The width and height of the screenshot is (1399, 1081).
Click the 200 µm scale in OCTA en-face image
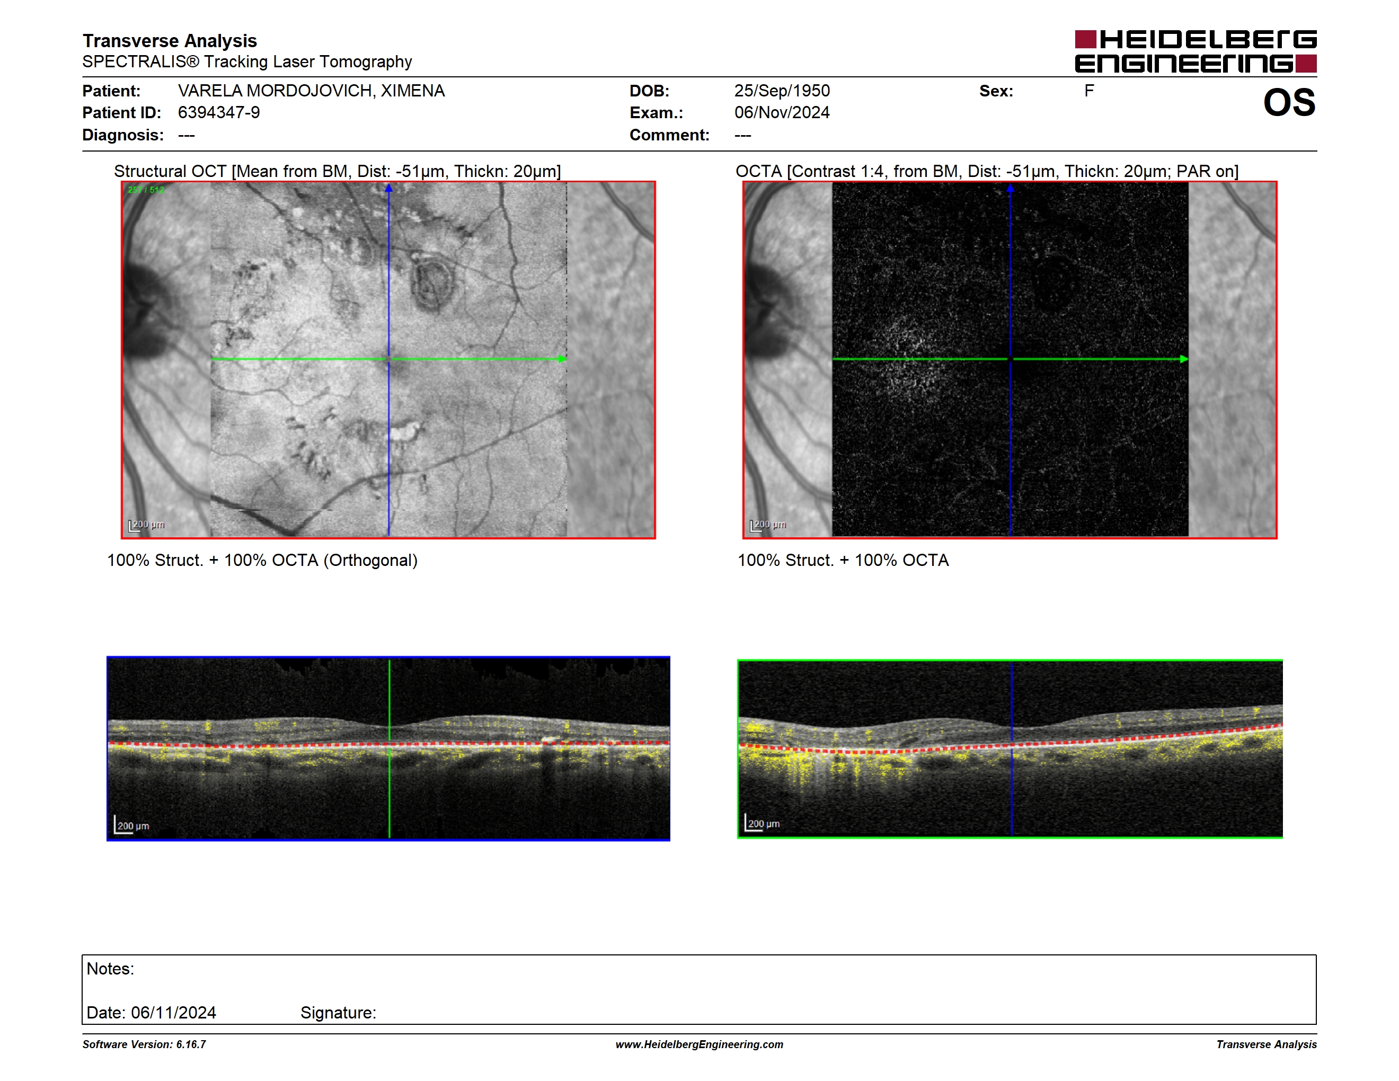pyautogui.click(x=768, y=525)
